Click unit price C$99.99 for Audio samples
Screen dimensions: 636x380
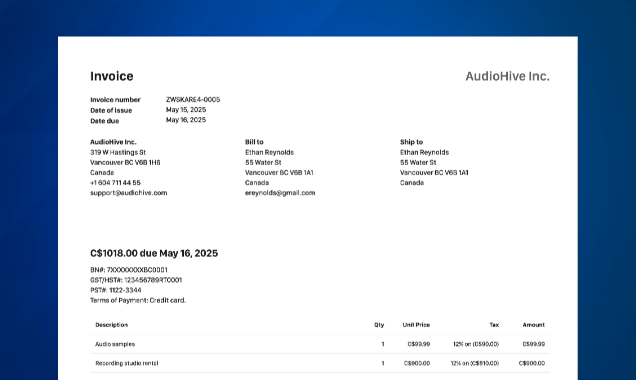pos(419,344)
